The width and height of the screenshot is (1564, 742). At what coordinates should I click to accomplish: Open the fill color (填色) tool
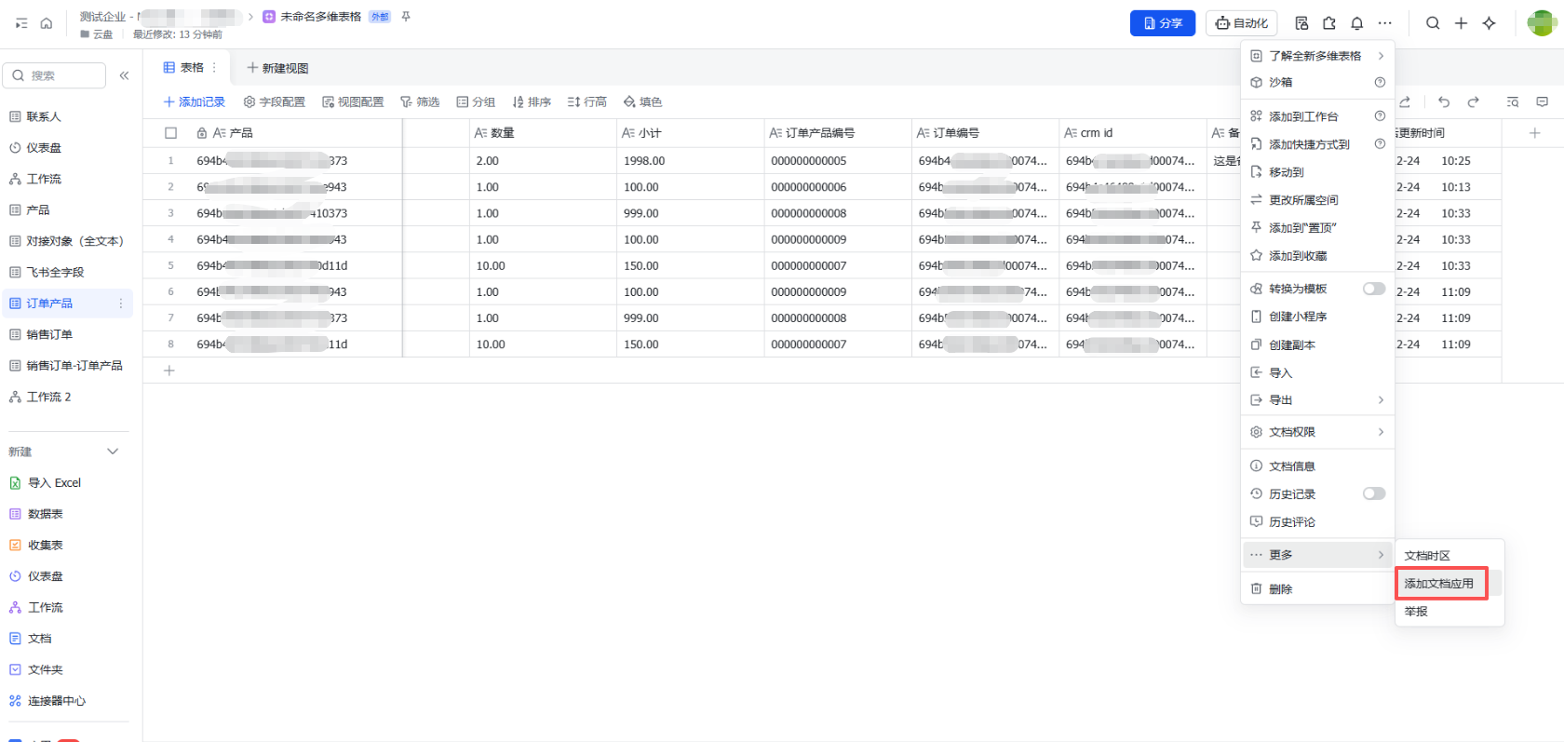(x=642, y=101)
